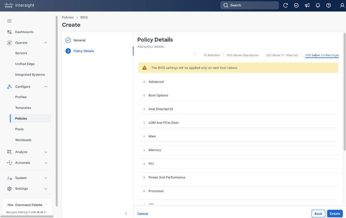Screen dimensions: 346x218
Task: Open the requests checkmark icon
Action: coord(296,5)
